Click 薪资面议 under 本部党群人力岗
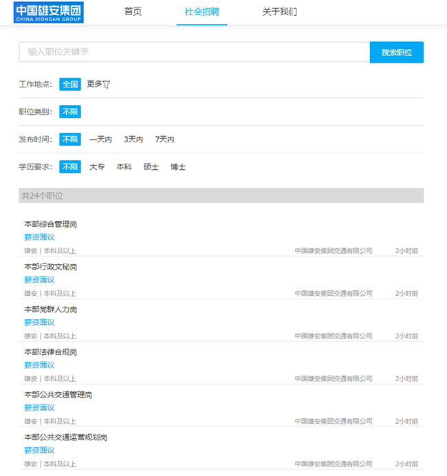This screenshot has height=476, width=447. pos(39,323)
